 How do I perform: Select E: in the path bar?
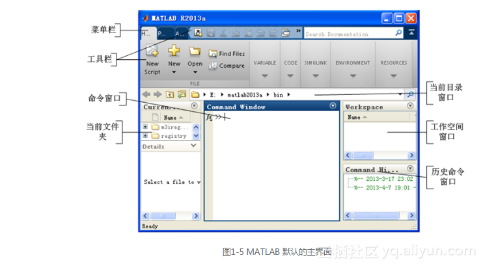point(213,95)
